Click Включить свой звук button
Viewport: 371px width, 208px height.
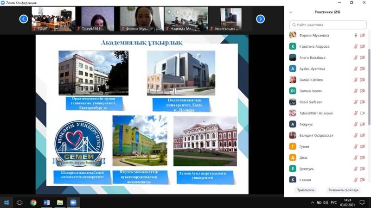[343, 190]
